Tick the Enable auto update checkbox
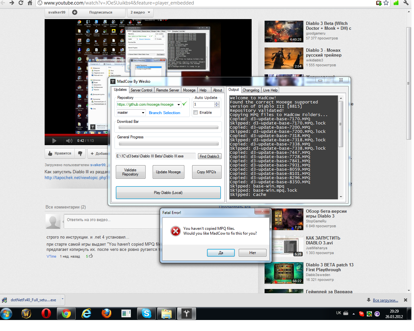 pyautogui.click(x=196, y=112)
